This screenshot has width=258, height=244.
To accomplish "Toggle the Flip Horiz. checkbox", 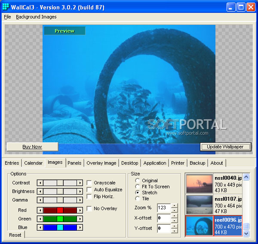I will [89, 196].
